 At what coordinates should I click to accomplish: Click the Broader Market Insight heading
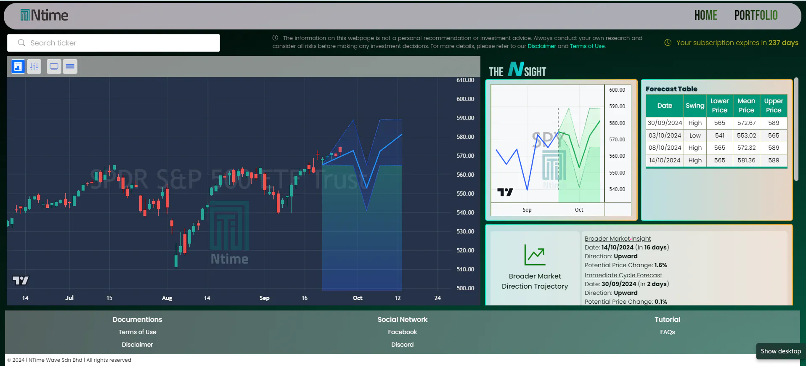pyautogui.click(x=618, y=239)
